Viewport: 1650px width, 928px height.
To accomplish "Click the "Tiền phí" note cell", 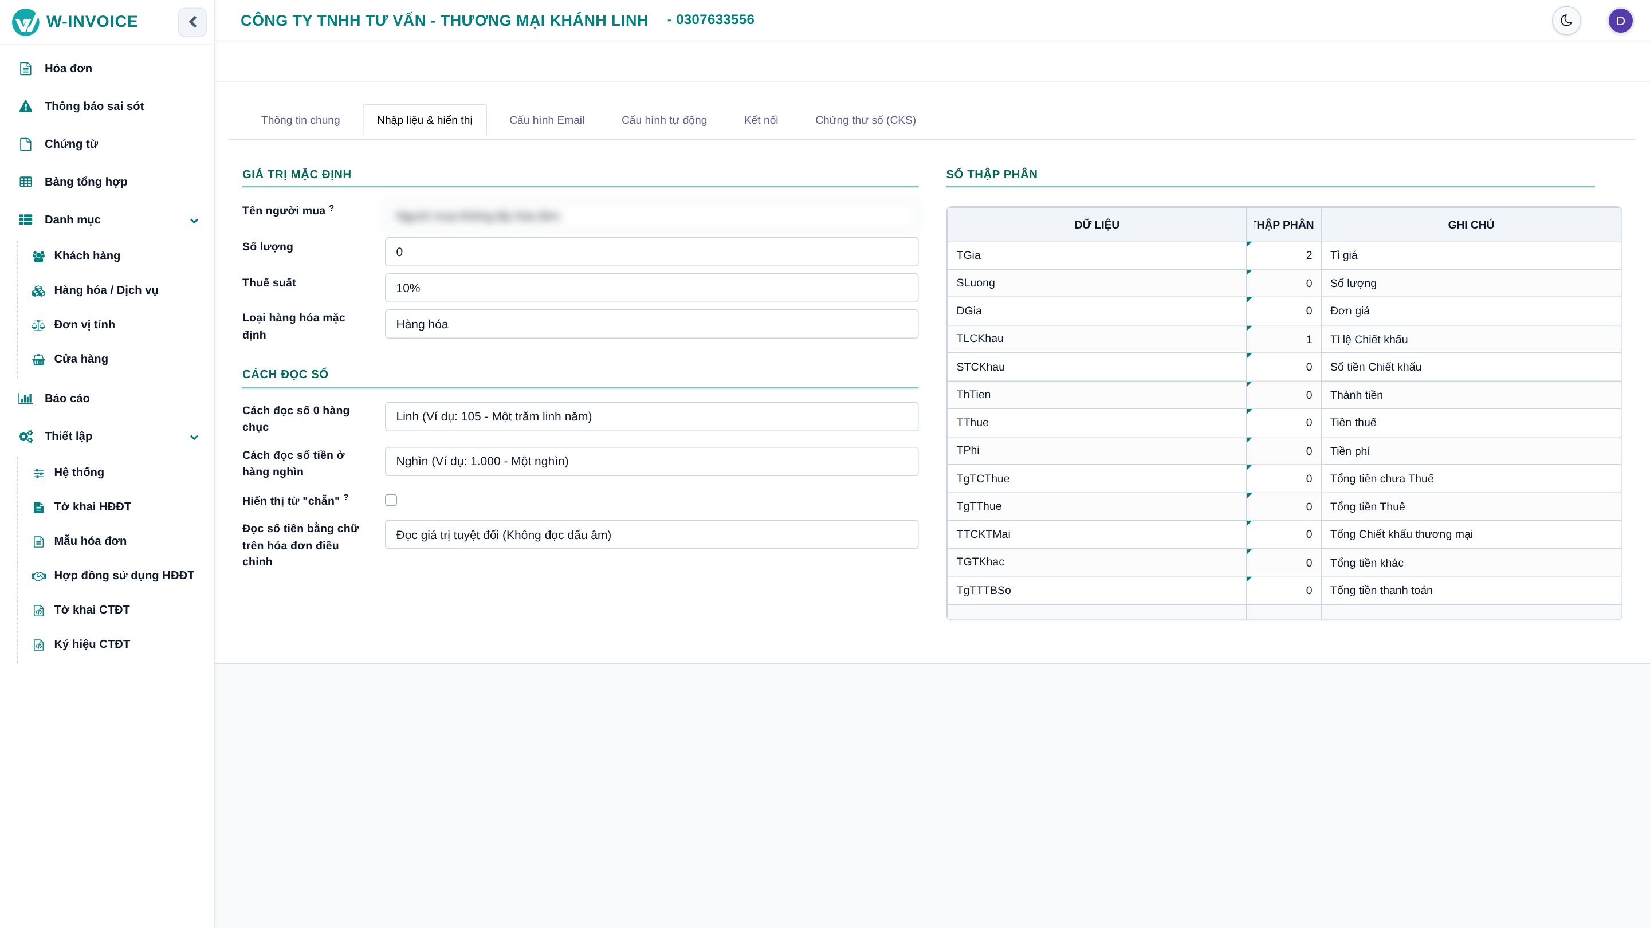I will (1471, 451).
